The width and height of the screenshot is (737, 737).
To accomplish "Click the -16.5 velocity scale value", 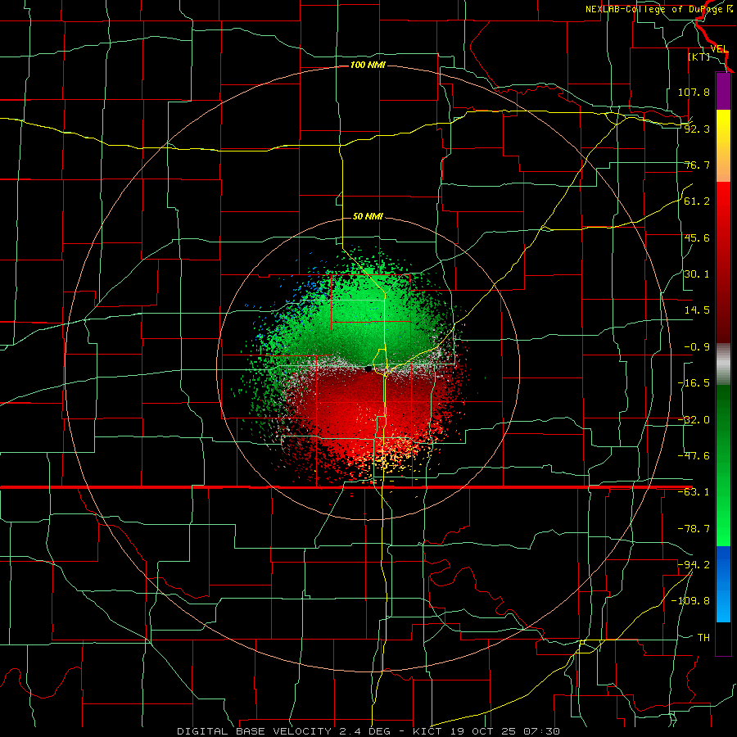I will pyautogui.click(x=694, y=383).
